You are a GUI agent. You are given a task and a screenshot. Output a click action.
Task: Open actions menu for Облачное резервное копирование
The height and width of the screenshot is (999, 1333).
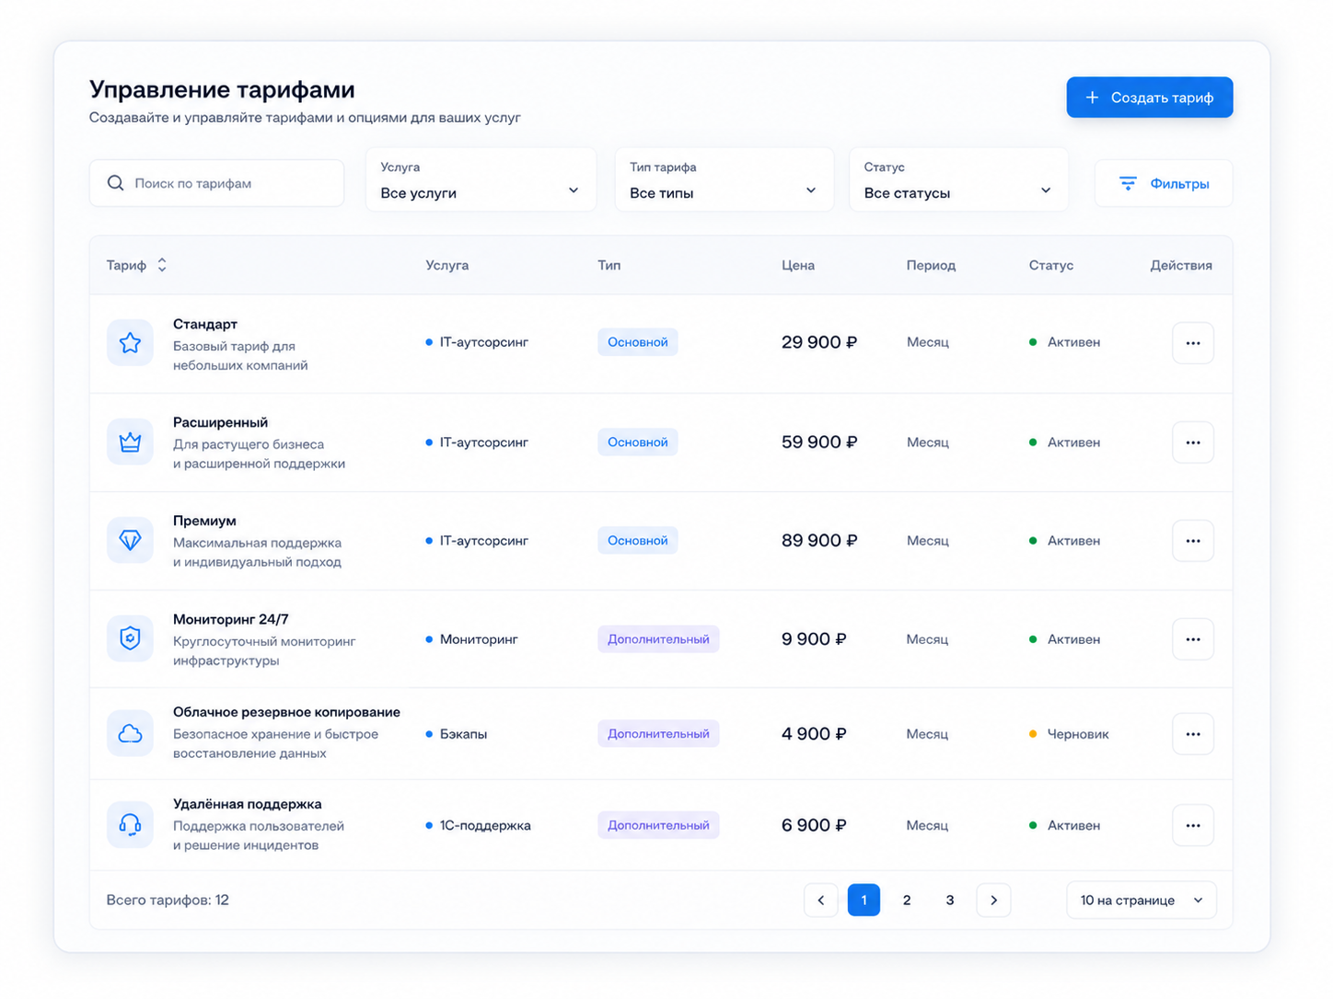point(1193,734)
